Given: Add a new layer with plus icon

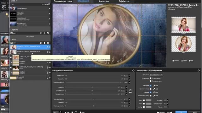Looking at the screenshot, I should (x=11, y=43).
